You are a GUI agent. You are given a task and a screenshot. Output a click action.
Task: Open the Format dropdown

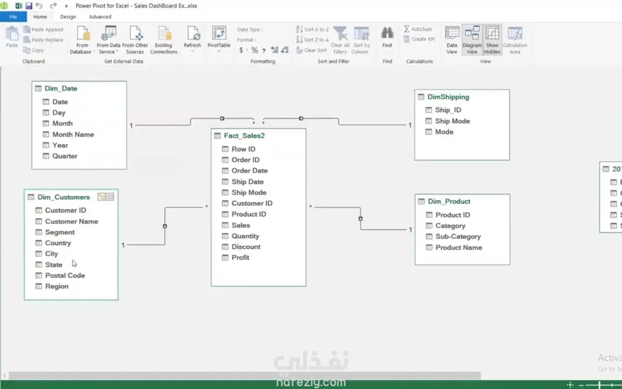247,40
